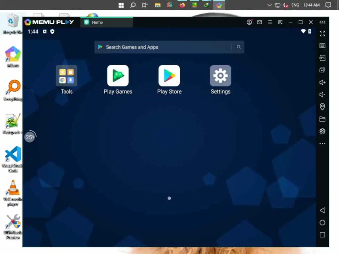Image resolution: width=339 pixels, height=254 pixels.
Task: Tap the Android Back button
Action: click(x=322, y=210)
